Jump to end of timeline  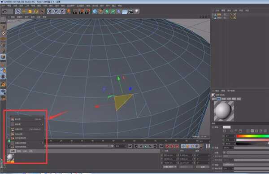pyautogui.click(x=161, y=146)
